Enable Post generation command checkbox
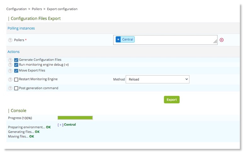Screen dimensions: 243x152 click(16, 88)
